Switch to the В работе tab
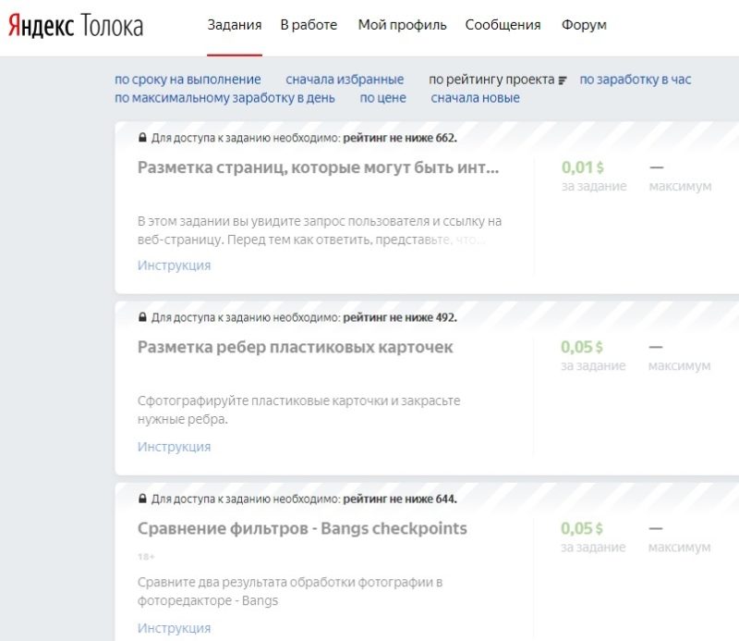This screenshot has width=739, height=641. (x=309, y=25)
